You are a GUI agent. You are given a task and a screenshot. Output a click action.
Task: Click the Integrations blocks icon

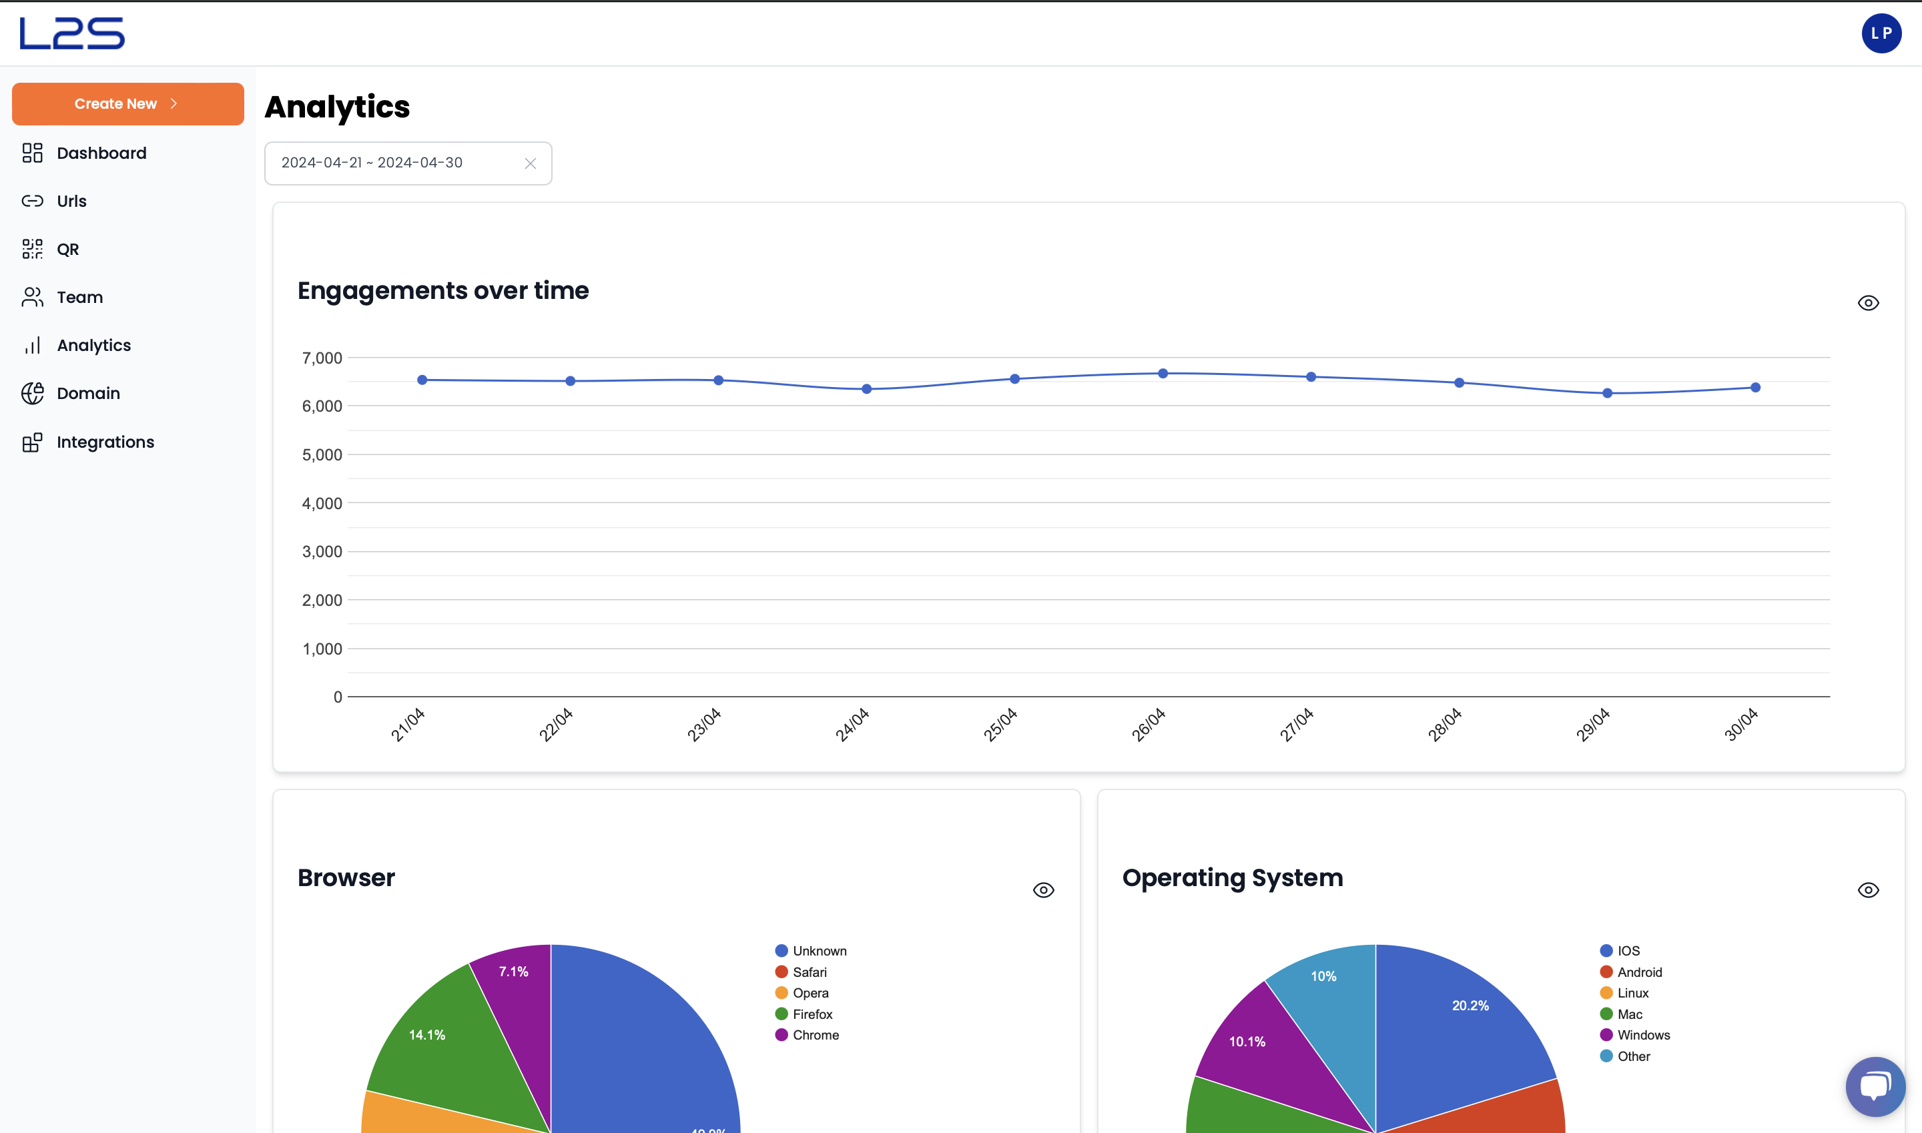32,442
